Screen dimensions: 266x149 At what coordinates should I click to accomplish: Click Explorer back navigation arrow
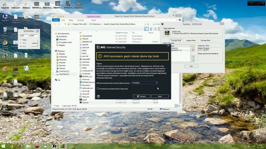pos(55,24)
